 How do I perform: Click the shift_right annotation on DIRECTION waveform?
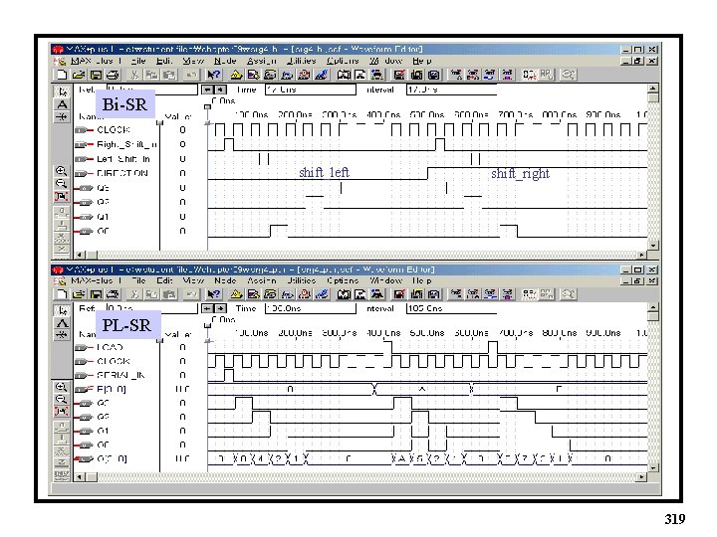coord(521,173)
